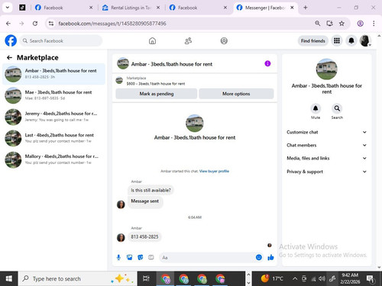Image resolution: width=382 pixels, height=286 pixels.
Task: Expand Media, files and links section
Action: tap(327, 158)
